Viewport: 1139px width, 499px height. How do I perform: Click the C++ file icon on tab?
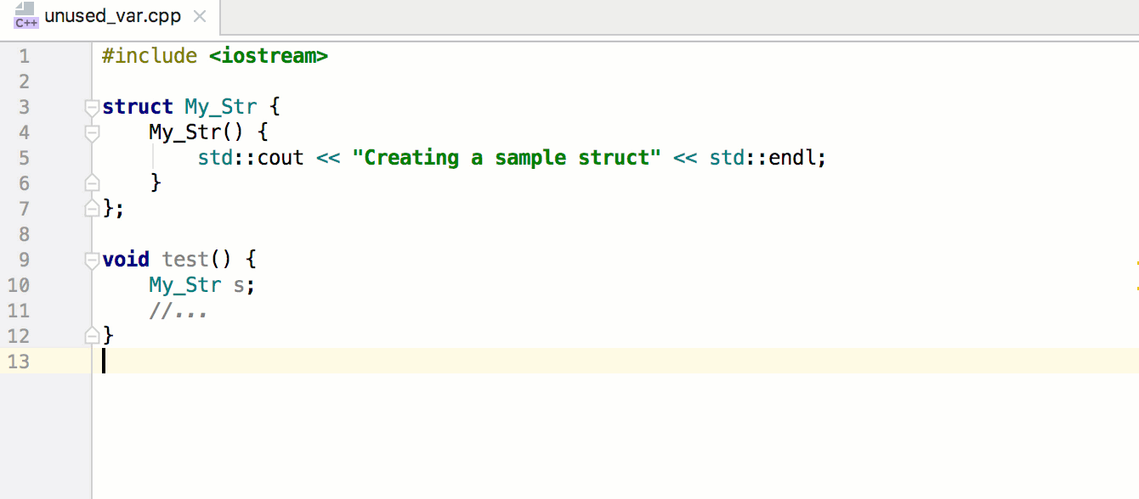26,17
